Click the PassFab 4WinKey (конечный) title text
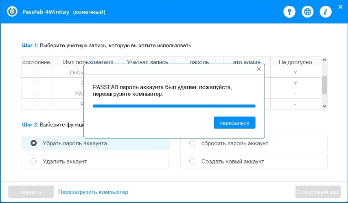Screen dimensions: 348x203 coord(63,12)
